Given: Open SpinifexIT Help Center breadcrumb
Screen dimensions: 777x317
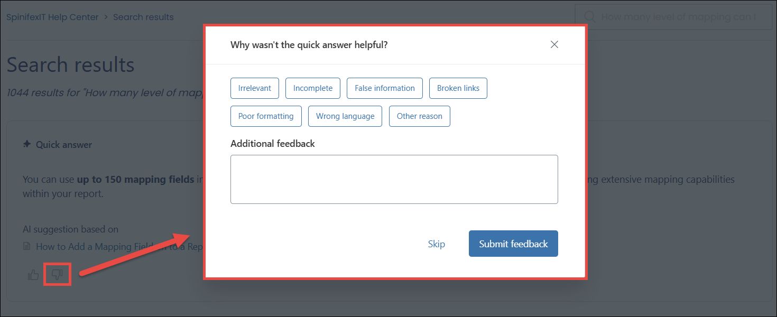Looking at the screenshot, I should point(52,17).
